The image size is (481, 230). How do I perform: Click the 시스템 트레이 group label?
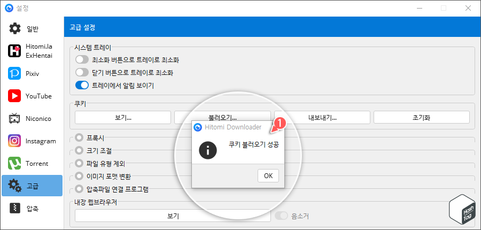(93, 48)
